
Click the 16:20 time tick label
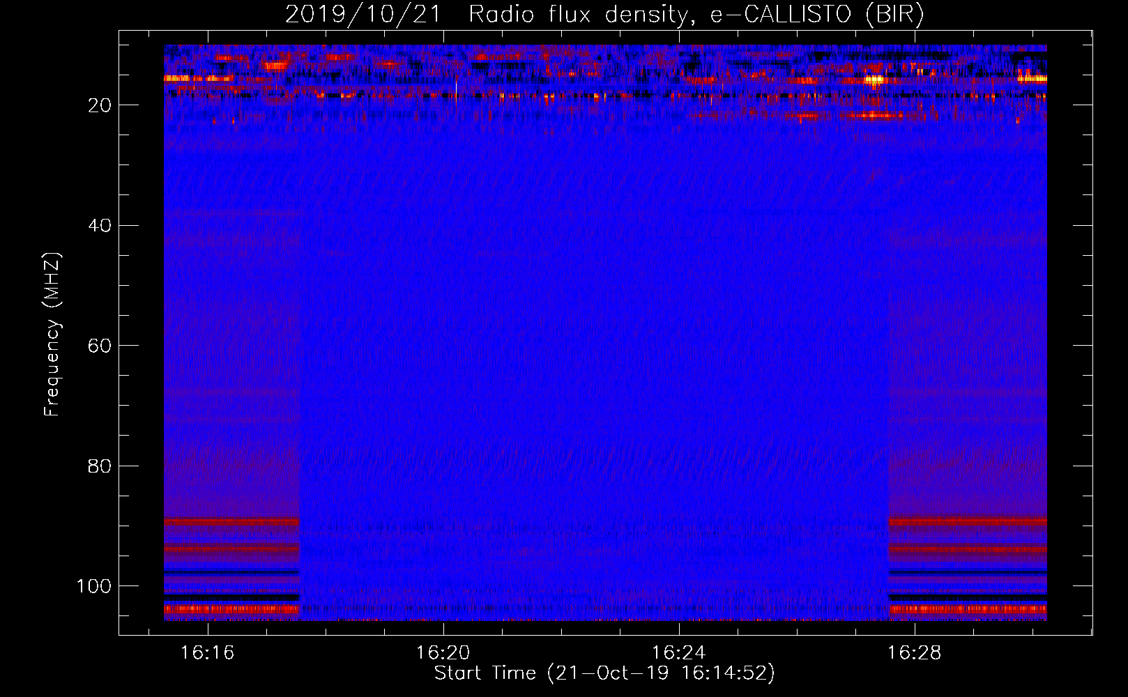(x=443, y=653)
